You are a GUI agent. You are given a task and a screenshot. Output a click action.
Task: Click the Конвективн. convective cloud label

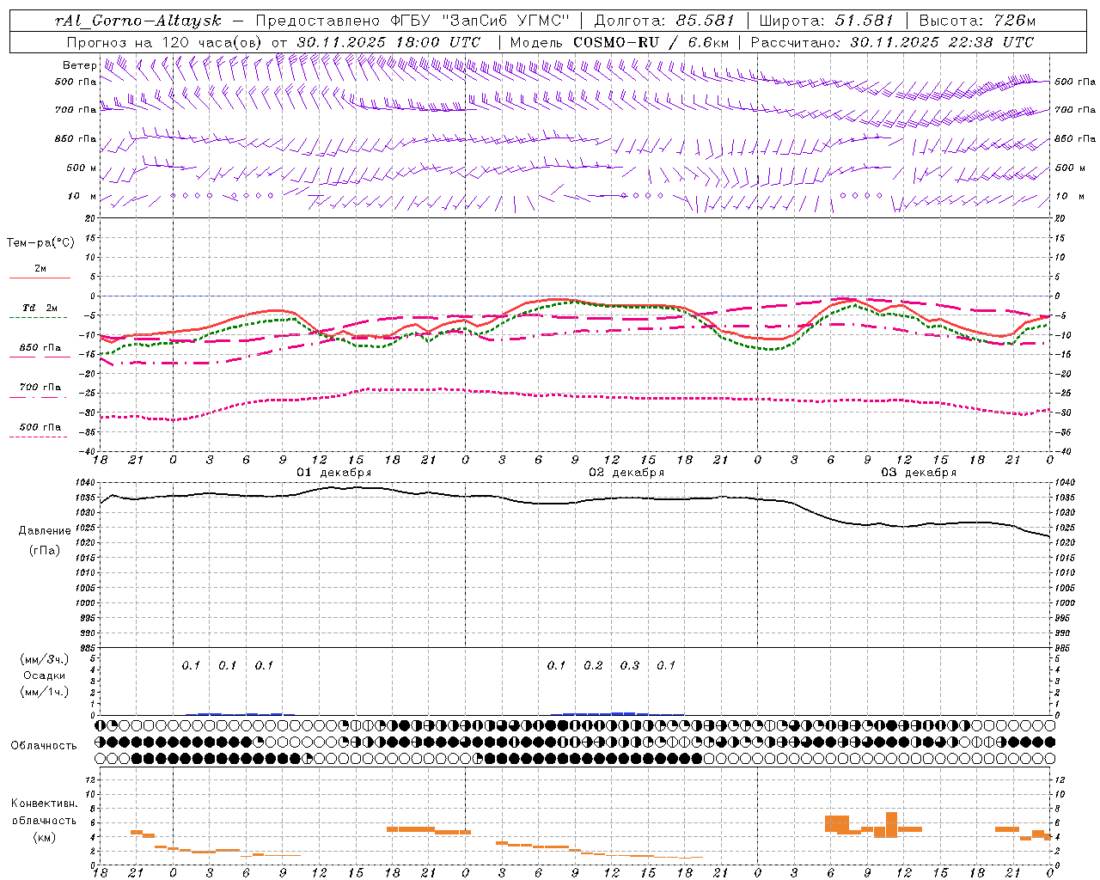45,804
